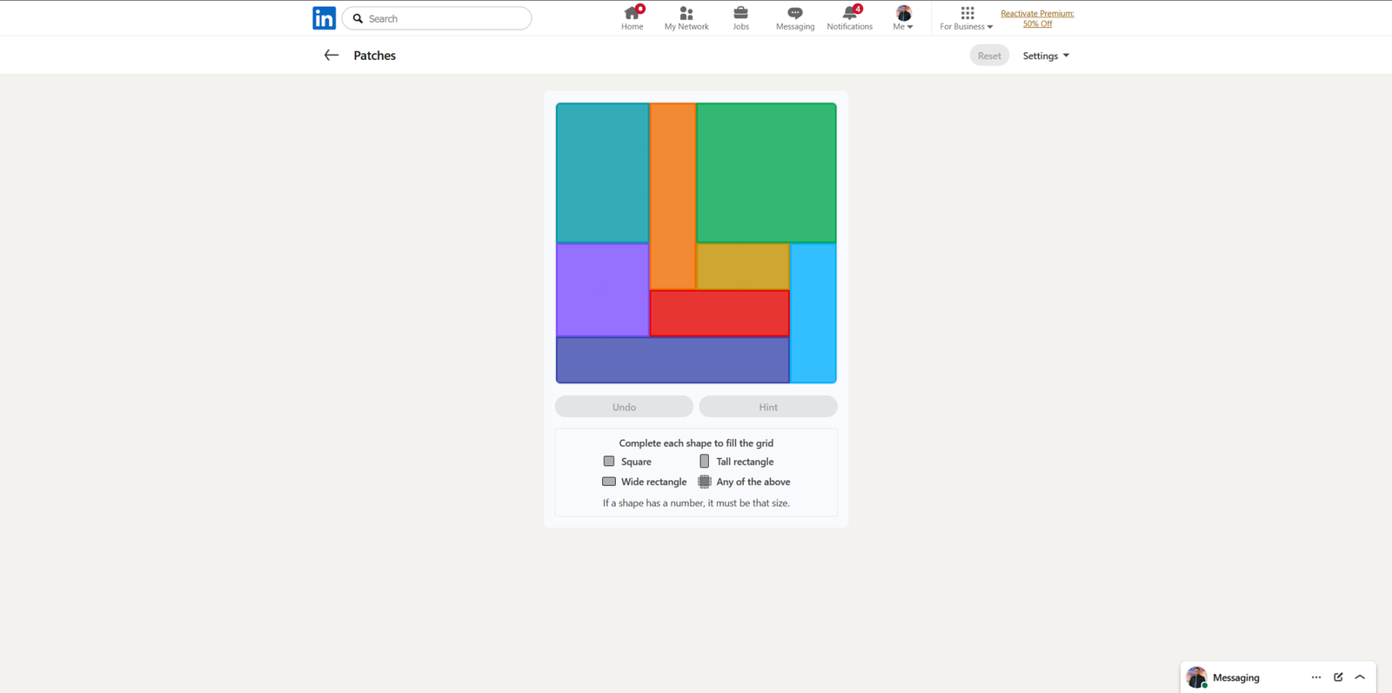Expand the Messaging panel with chevron
The height and width of the screenshot is (693, 1392).
[x=1360, y=677]
